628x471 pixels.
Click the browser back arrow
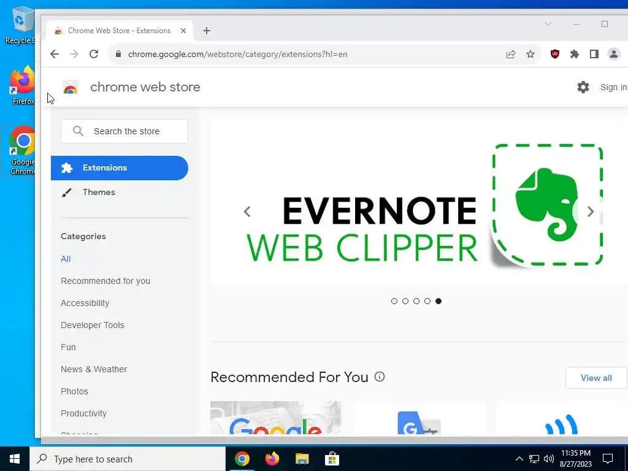tap(55, 54)
